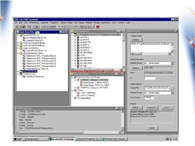Select the AL2024-T4 material entry

coord(85,45)
